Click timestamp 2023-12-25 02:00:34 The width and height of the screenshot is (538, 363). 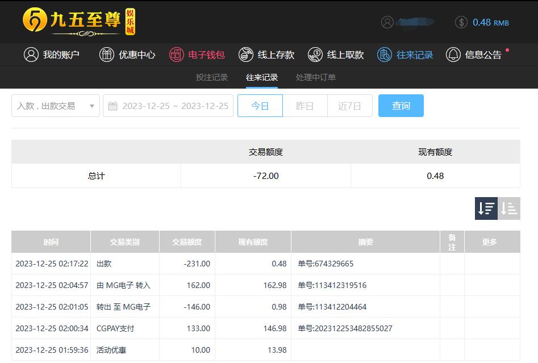52,328
